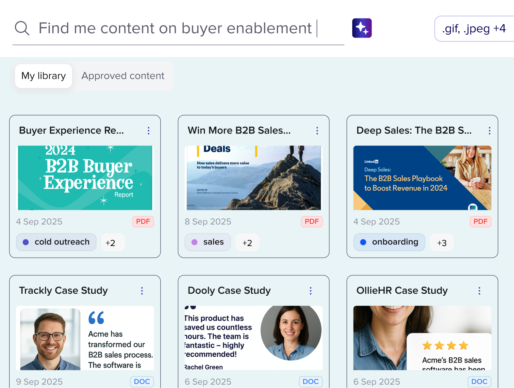Open options menu for Dooly Case Study
This screenshot has width=514, height=388.
tap(310, 291)
